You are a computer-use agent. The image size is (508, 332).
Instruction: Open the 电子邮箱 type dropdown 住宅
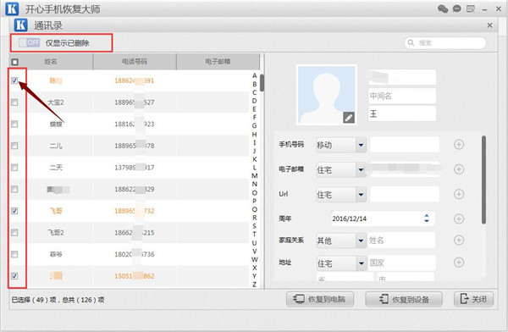tap(341, 169)
